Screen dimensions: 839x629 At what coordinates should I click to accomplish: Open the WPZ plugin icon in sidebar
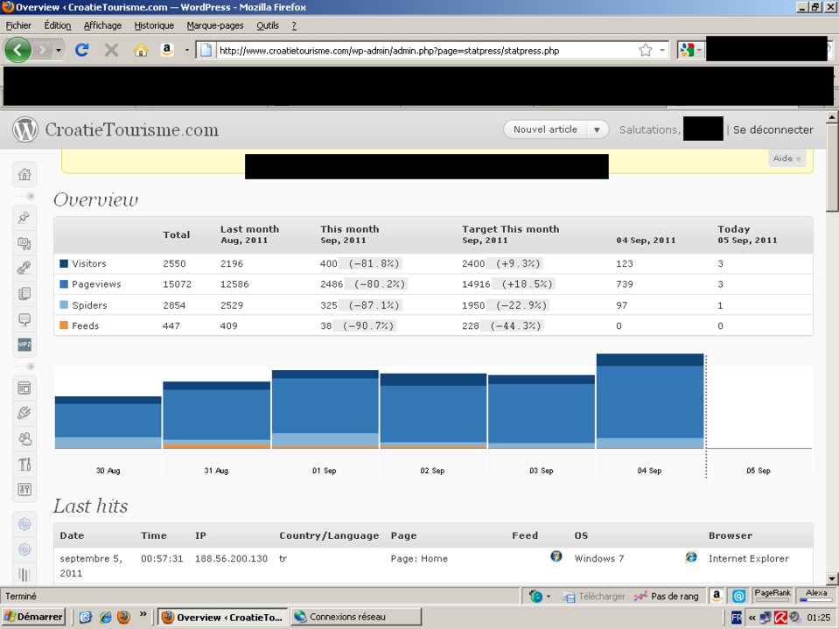point(24,345)
